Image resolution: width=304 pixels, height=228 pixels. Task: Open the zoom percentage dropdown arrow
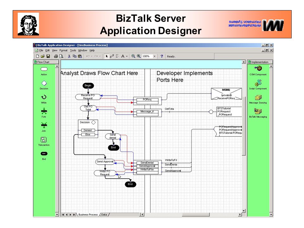click(x=155, y=56)
